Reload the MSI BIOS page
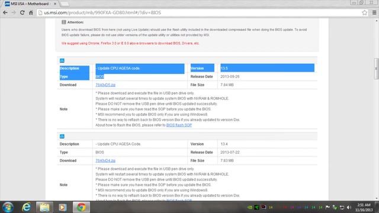The width and height of the screenshot is (379, 213). pyautogui.click(x=23, y=12)
